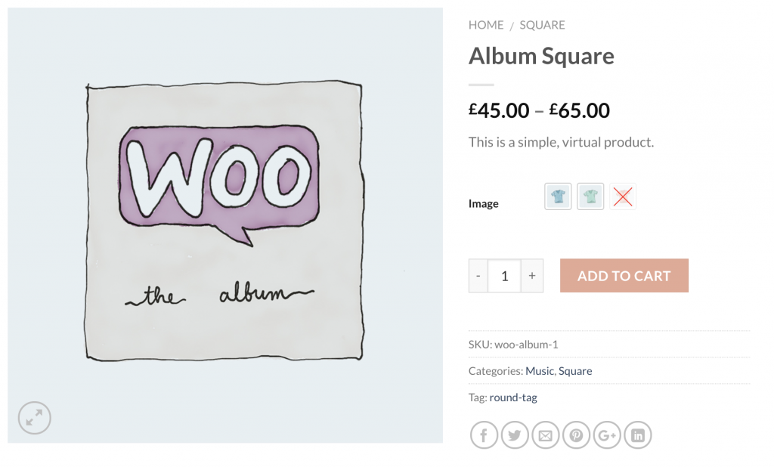
Task: Pin product on Pinterest
Action: [576, 435]
